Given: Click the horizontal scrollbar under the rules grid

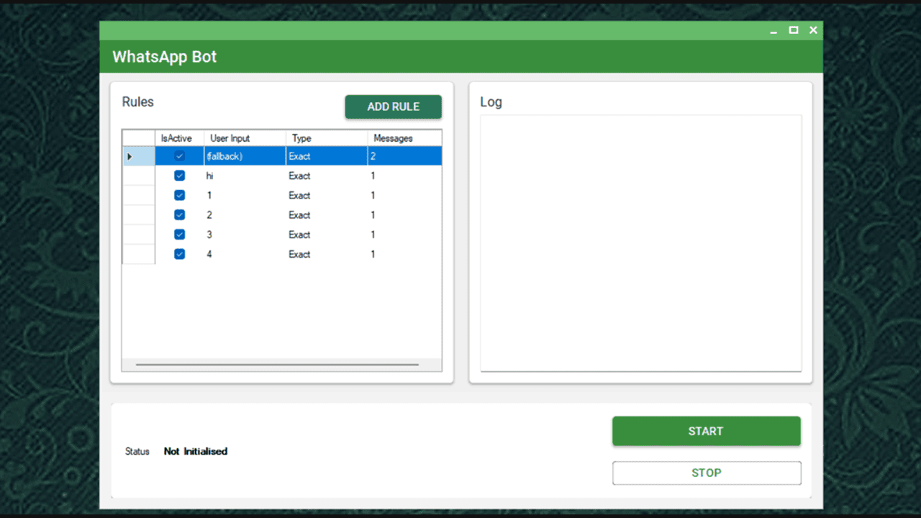Looking at the screenshot, I should click(277, 365).
